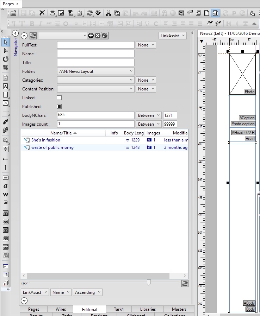Toggle the Published checkbox
260x316 pixels.
pos(59,106)
